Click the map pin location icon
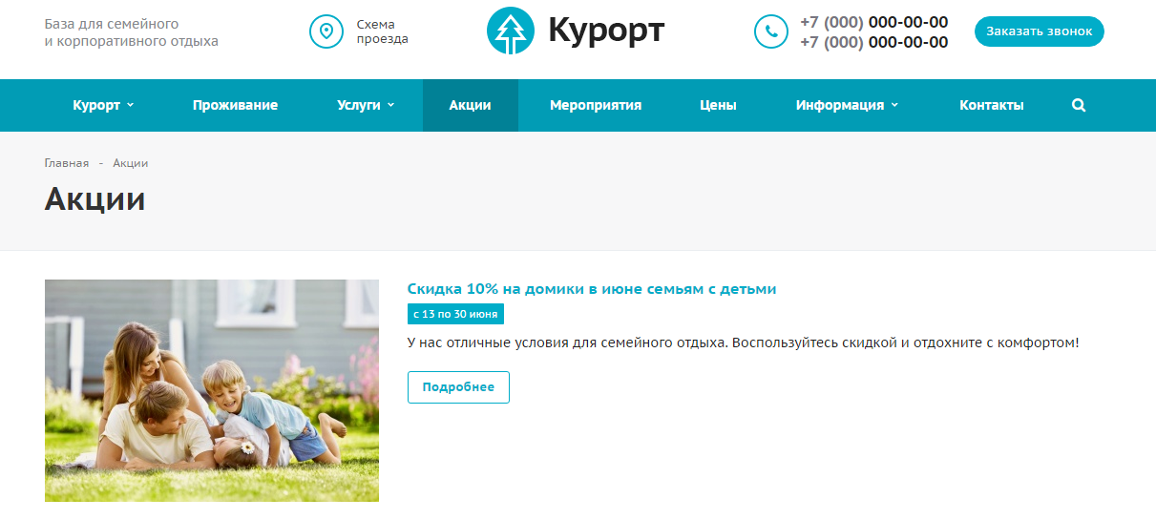This screenshot has height=519, width=1156. pyautogui.click(x=326, y=31)
